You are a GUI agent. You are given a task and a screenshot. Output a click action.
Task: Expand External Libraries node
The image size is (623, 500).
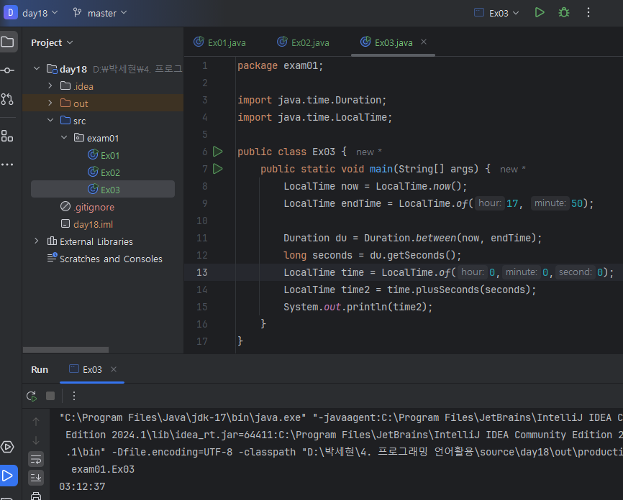pos(37,241)
